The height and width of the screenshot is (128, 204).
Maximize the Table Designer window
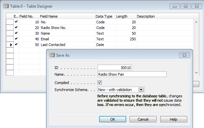(x=186, y=6)
